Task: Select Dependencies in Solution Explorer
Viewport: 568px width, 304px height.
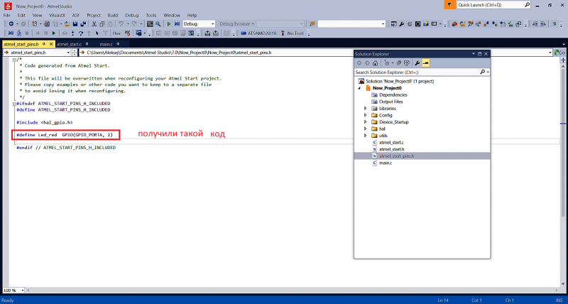Action: click(x=393, y=95)
